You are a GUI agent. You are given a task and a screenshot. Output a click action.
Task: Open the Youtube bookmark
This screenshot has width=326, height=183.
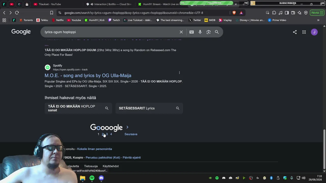pos(74,20)
